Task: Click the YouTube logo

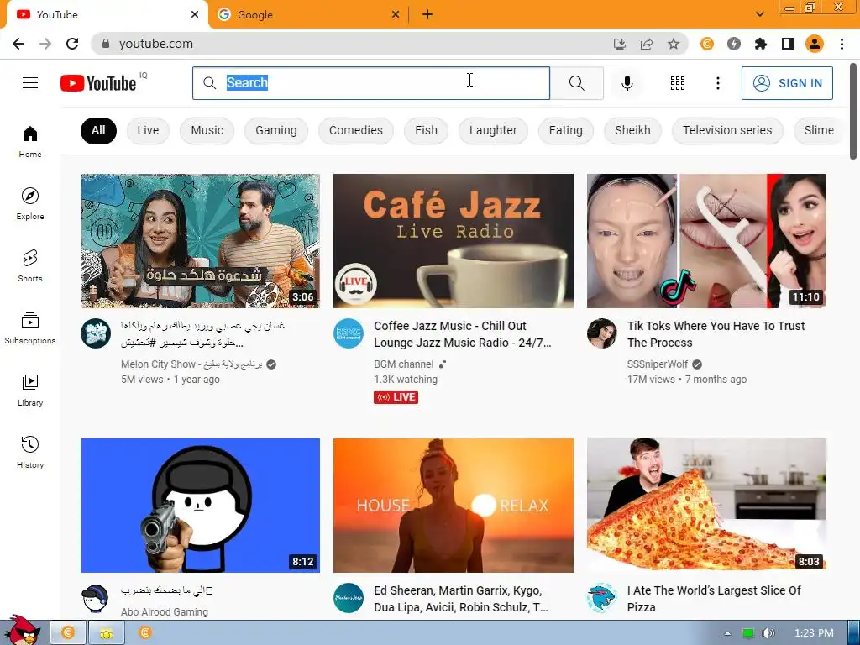Action: (98, 83)
